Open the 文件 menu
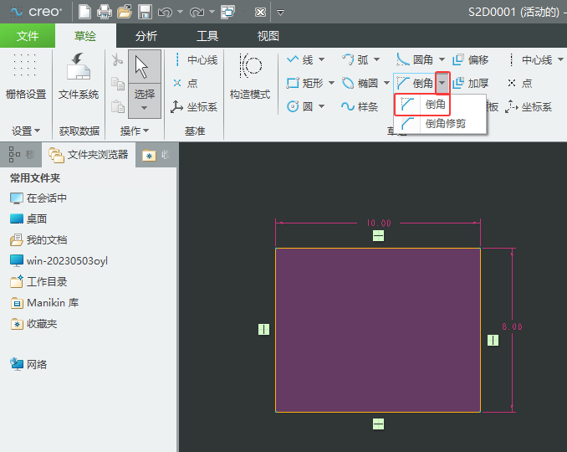 [x=28, y=36]
